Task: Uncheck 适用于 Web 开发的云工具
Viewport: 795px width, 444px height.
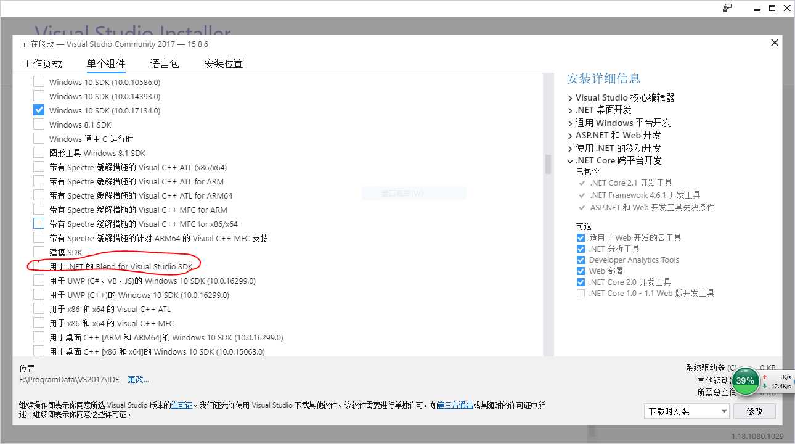Action: coord(581,237)
